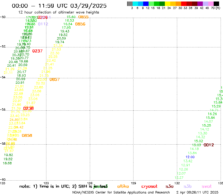The height and width of the screenshot is (195, 223).
Task: Click the -58 latitude axis label
Action: (x=3, y=144)
